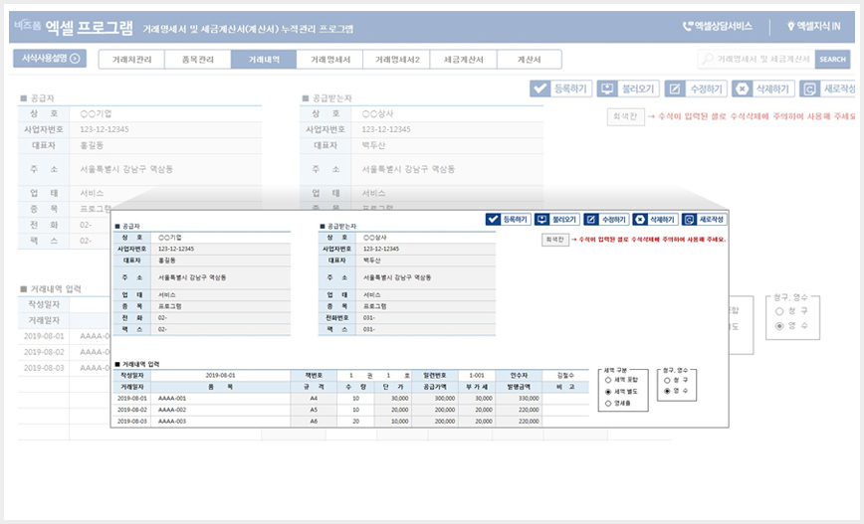The height and width of the screenshot is (524, 864).
Task: Switch to the 거래처관리 tab
Action: [131, 60]
